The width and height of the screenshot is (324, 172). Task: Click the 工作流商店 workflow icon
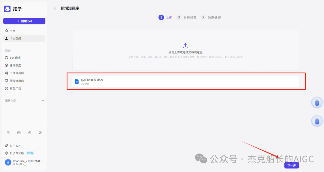[x=6, y=73]
